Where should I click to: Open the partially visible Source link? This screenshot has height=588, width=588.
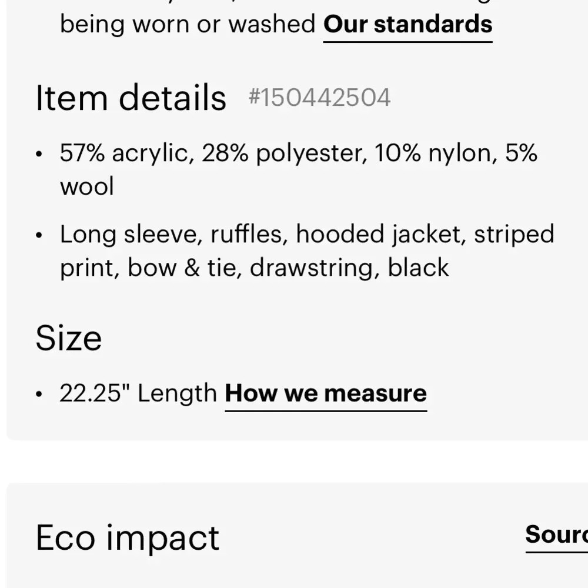(x=556, y=534)
